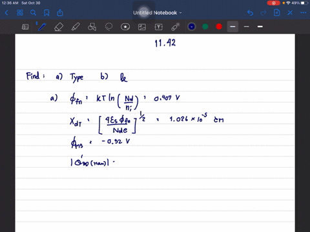Select the Pen tool
This screenshot has height=232, width=310.
pos(42,27)
